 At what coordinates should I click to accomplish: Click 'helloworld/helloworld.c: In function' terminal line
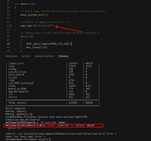coord(36,122)
